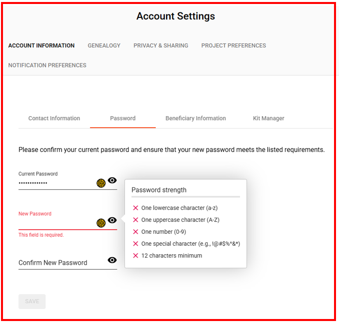
Task: Click the 'Password strength' heading
Action: coord(159,190)
